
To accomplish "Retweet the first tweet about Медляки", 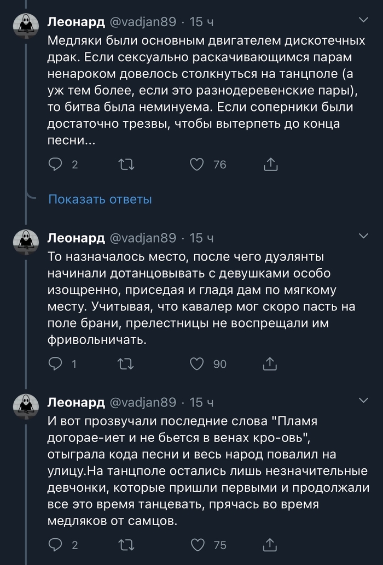I will click(126, 164).
